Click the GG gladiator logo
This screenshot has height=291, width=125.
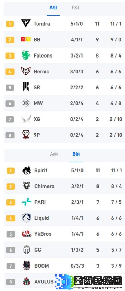(x=26, y=250)
